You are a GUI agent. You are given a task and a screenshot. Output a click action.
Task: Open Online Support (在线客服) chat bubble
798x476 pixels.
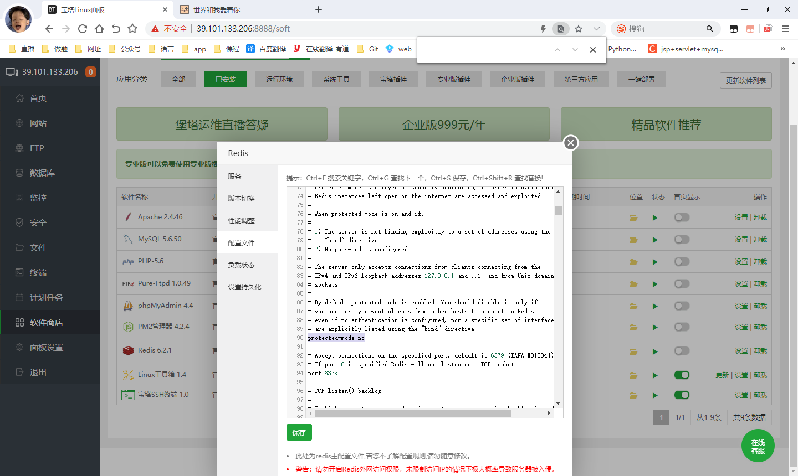click(758, 446)
